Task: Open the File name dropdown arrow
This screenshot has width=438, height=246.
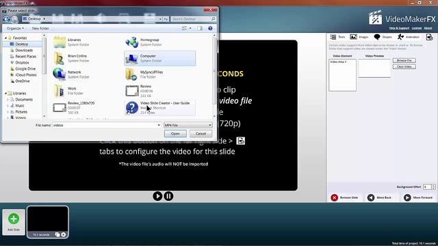Action: (x=159, y=125)
